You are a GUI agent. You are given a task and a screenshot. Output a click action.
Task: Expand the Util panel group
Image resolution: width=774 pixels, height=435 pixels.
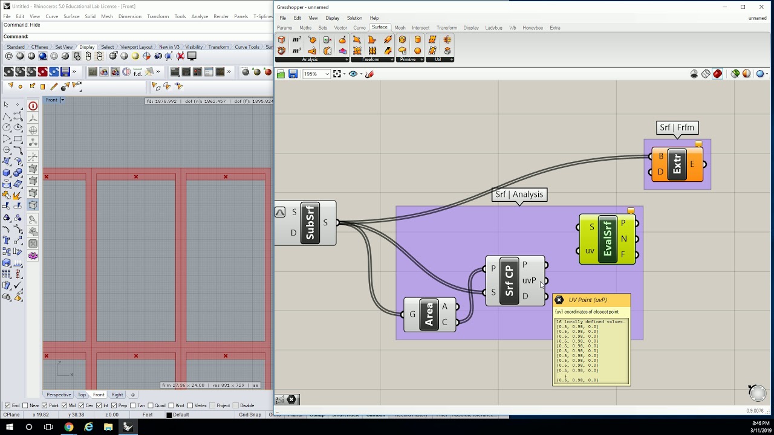pos(452,60)
